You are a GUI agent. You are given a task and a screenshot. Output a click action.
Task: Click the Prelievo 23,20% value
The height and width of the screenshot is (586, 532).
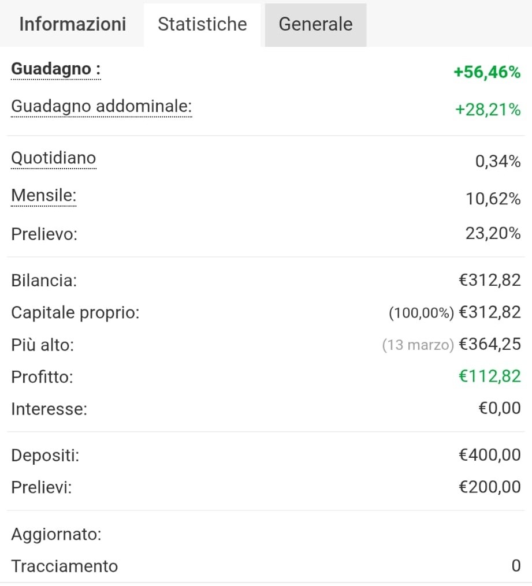(x=493, y=234)
